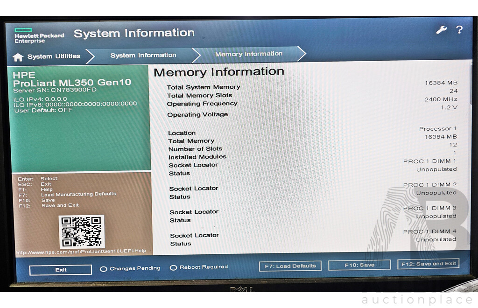Select the Installed Modules row
The image size is (478, 308).
pos(312,155)
